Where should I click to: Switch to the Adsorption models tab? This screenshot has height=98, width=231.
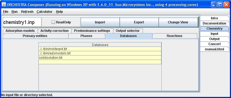tap(20, 31)
